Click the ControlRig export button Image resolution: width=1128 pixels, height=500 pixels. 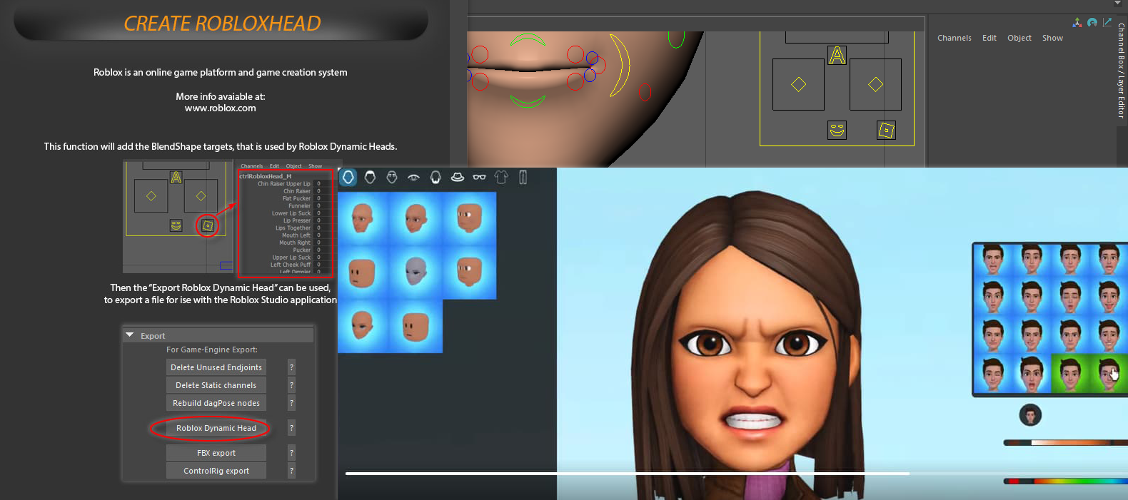pos(216,471)
